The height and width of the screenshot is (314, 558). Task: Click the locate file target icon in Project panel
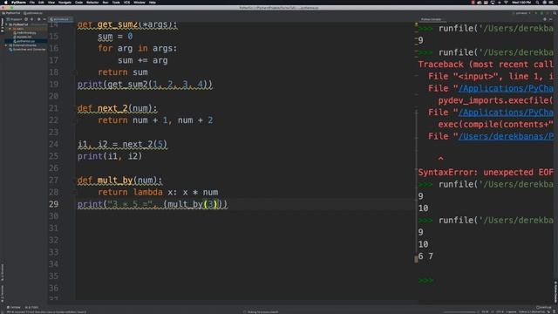(x=26, y=19)
